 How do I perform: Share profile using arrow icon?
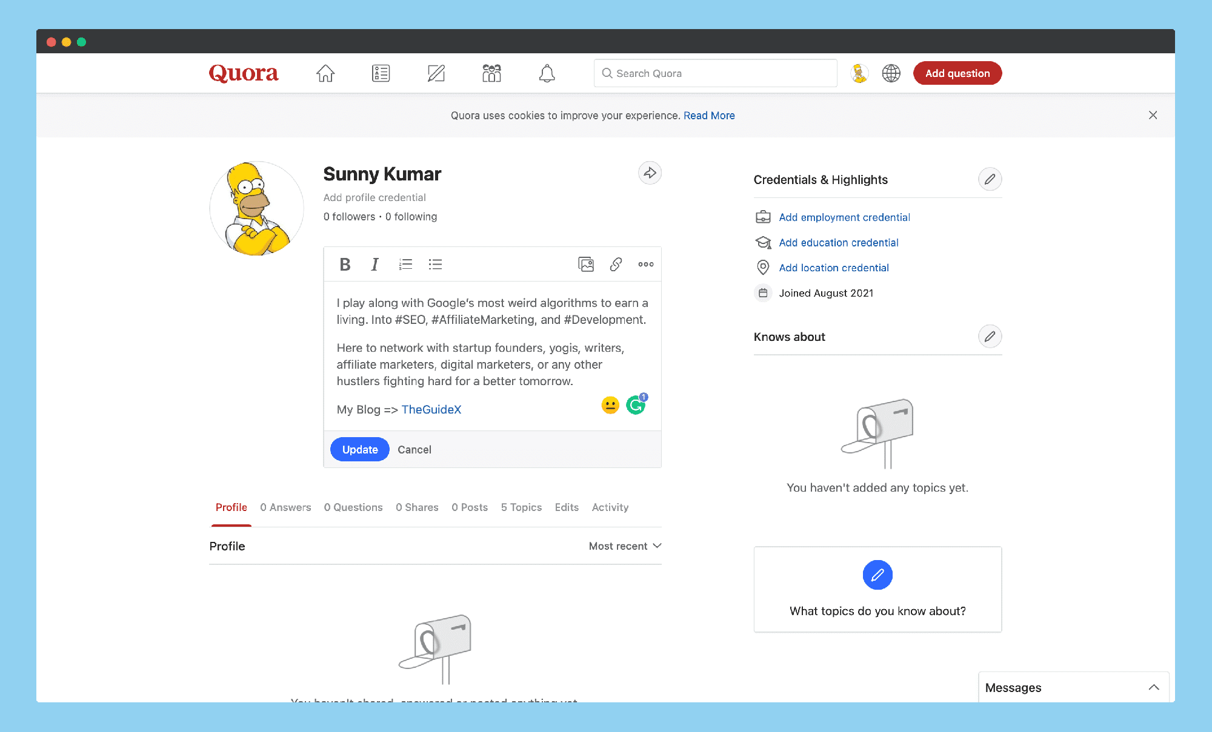pyautogui.click(x=650, y=173)
